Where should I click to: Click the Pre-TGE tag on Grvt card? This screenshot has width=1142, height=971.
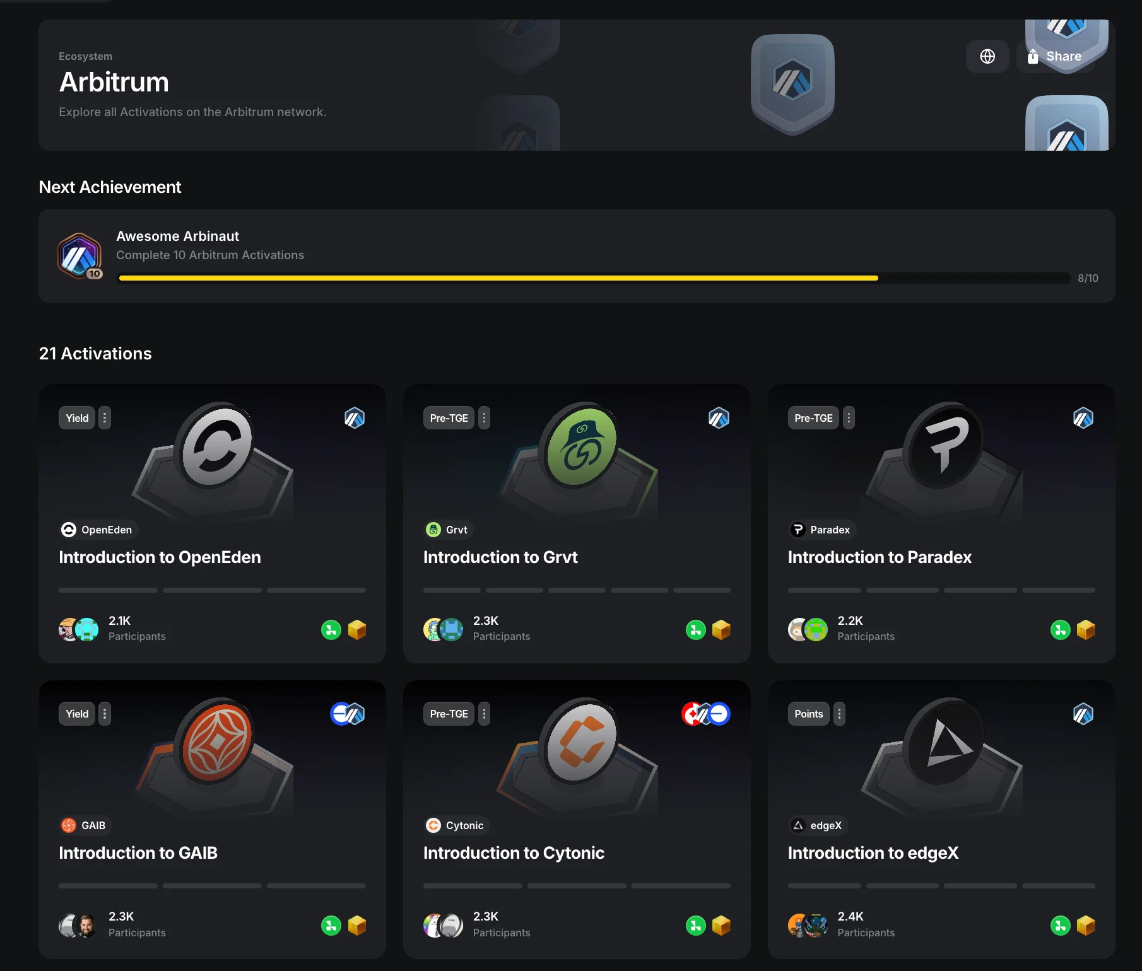[449, 418]
